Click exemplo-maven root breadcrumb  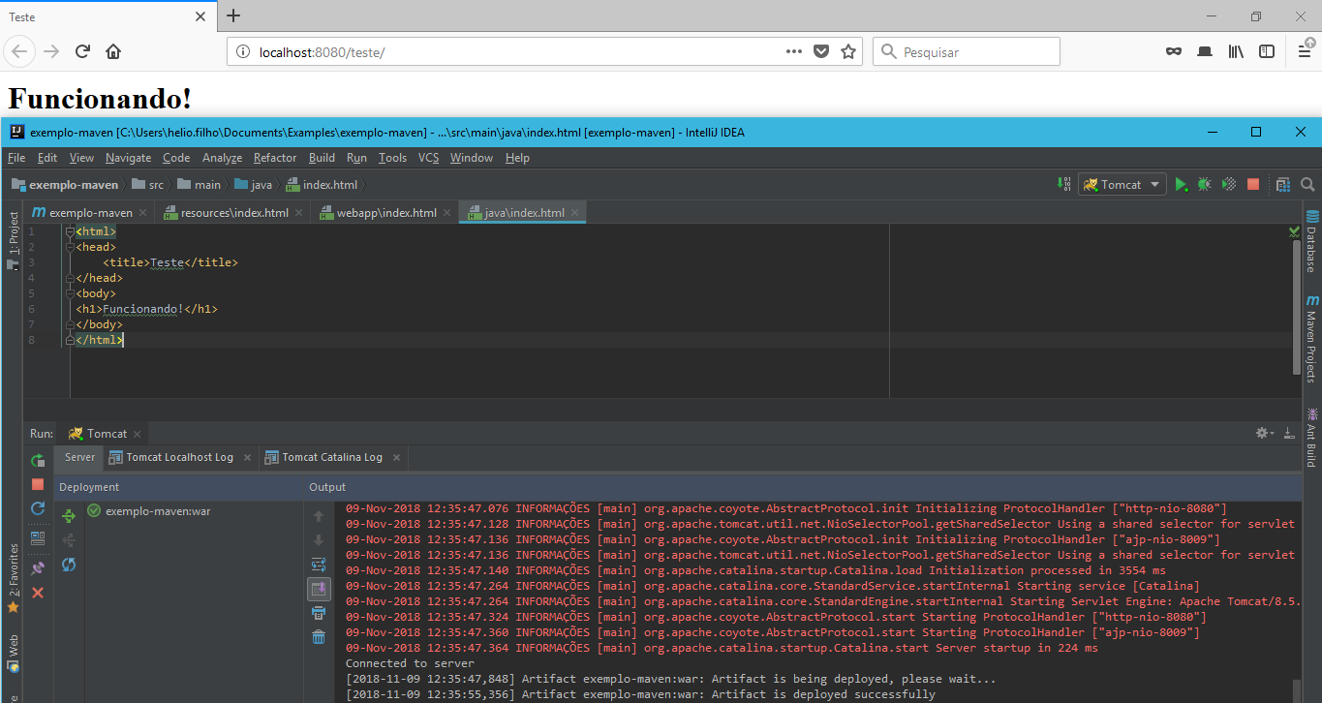point(66,185)
